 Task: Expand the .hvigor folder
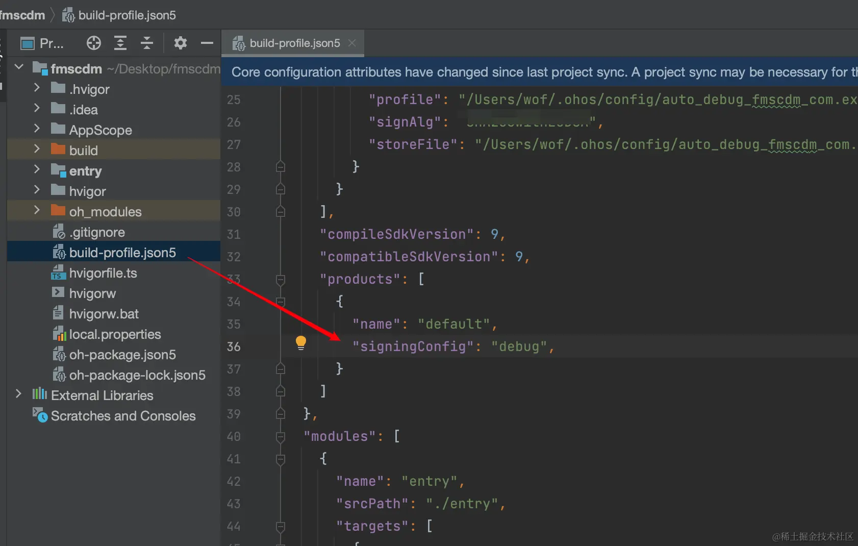[37, 88]
